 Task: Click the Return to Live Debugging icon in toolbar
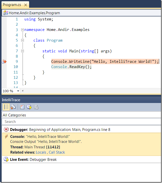click(x=29, y=107)
